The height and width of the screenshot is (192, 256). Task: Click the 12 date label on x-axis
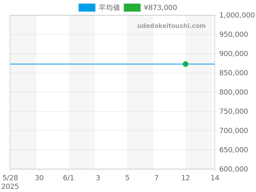pyautogui.click(x=185, y=178)
